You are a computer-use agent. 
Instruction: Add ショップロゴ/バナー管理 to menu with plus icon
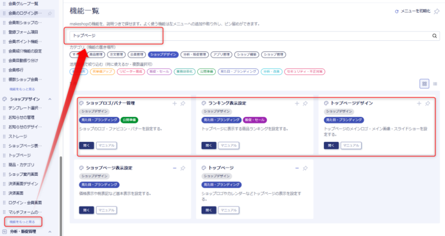coord(175,104)
